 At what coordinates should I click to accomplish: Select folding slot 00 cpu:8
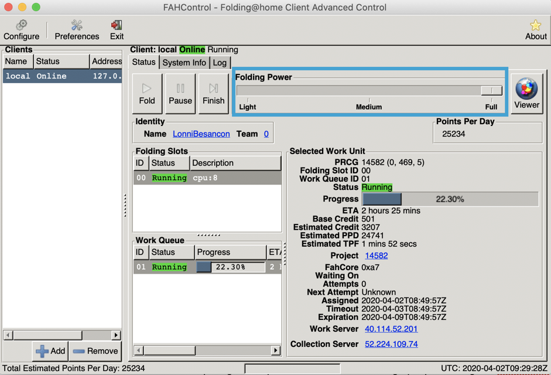click(x=207, y=178)
